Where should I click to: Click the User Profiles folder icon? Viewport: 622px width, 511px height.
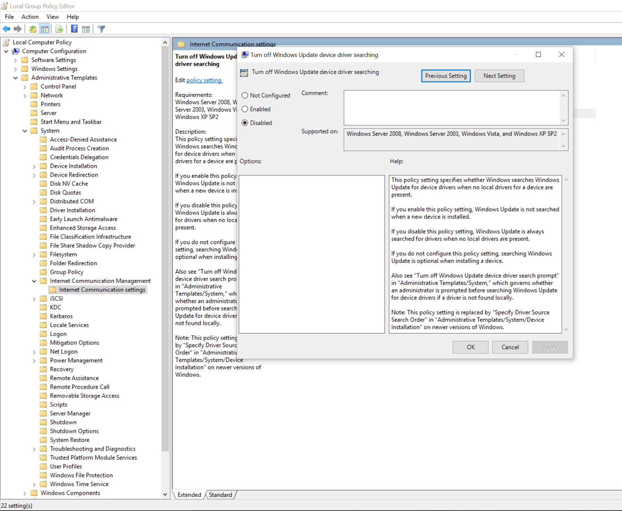coord(43,466)
